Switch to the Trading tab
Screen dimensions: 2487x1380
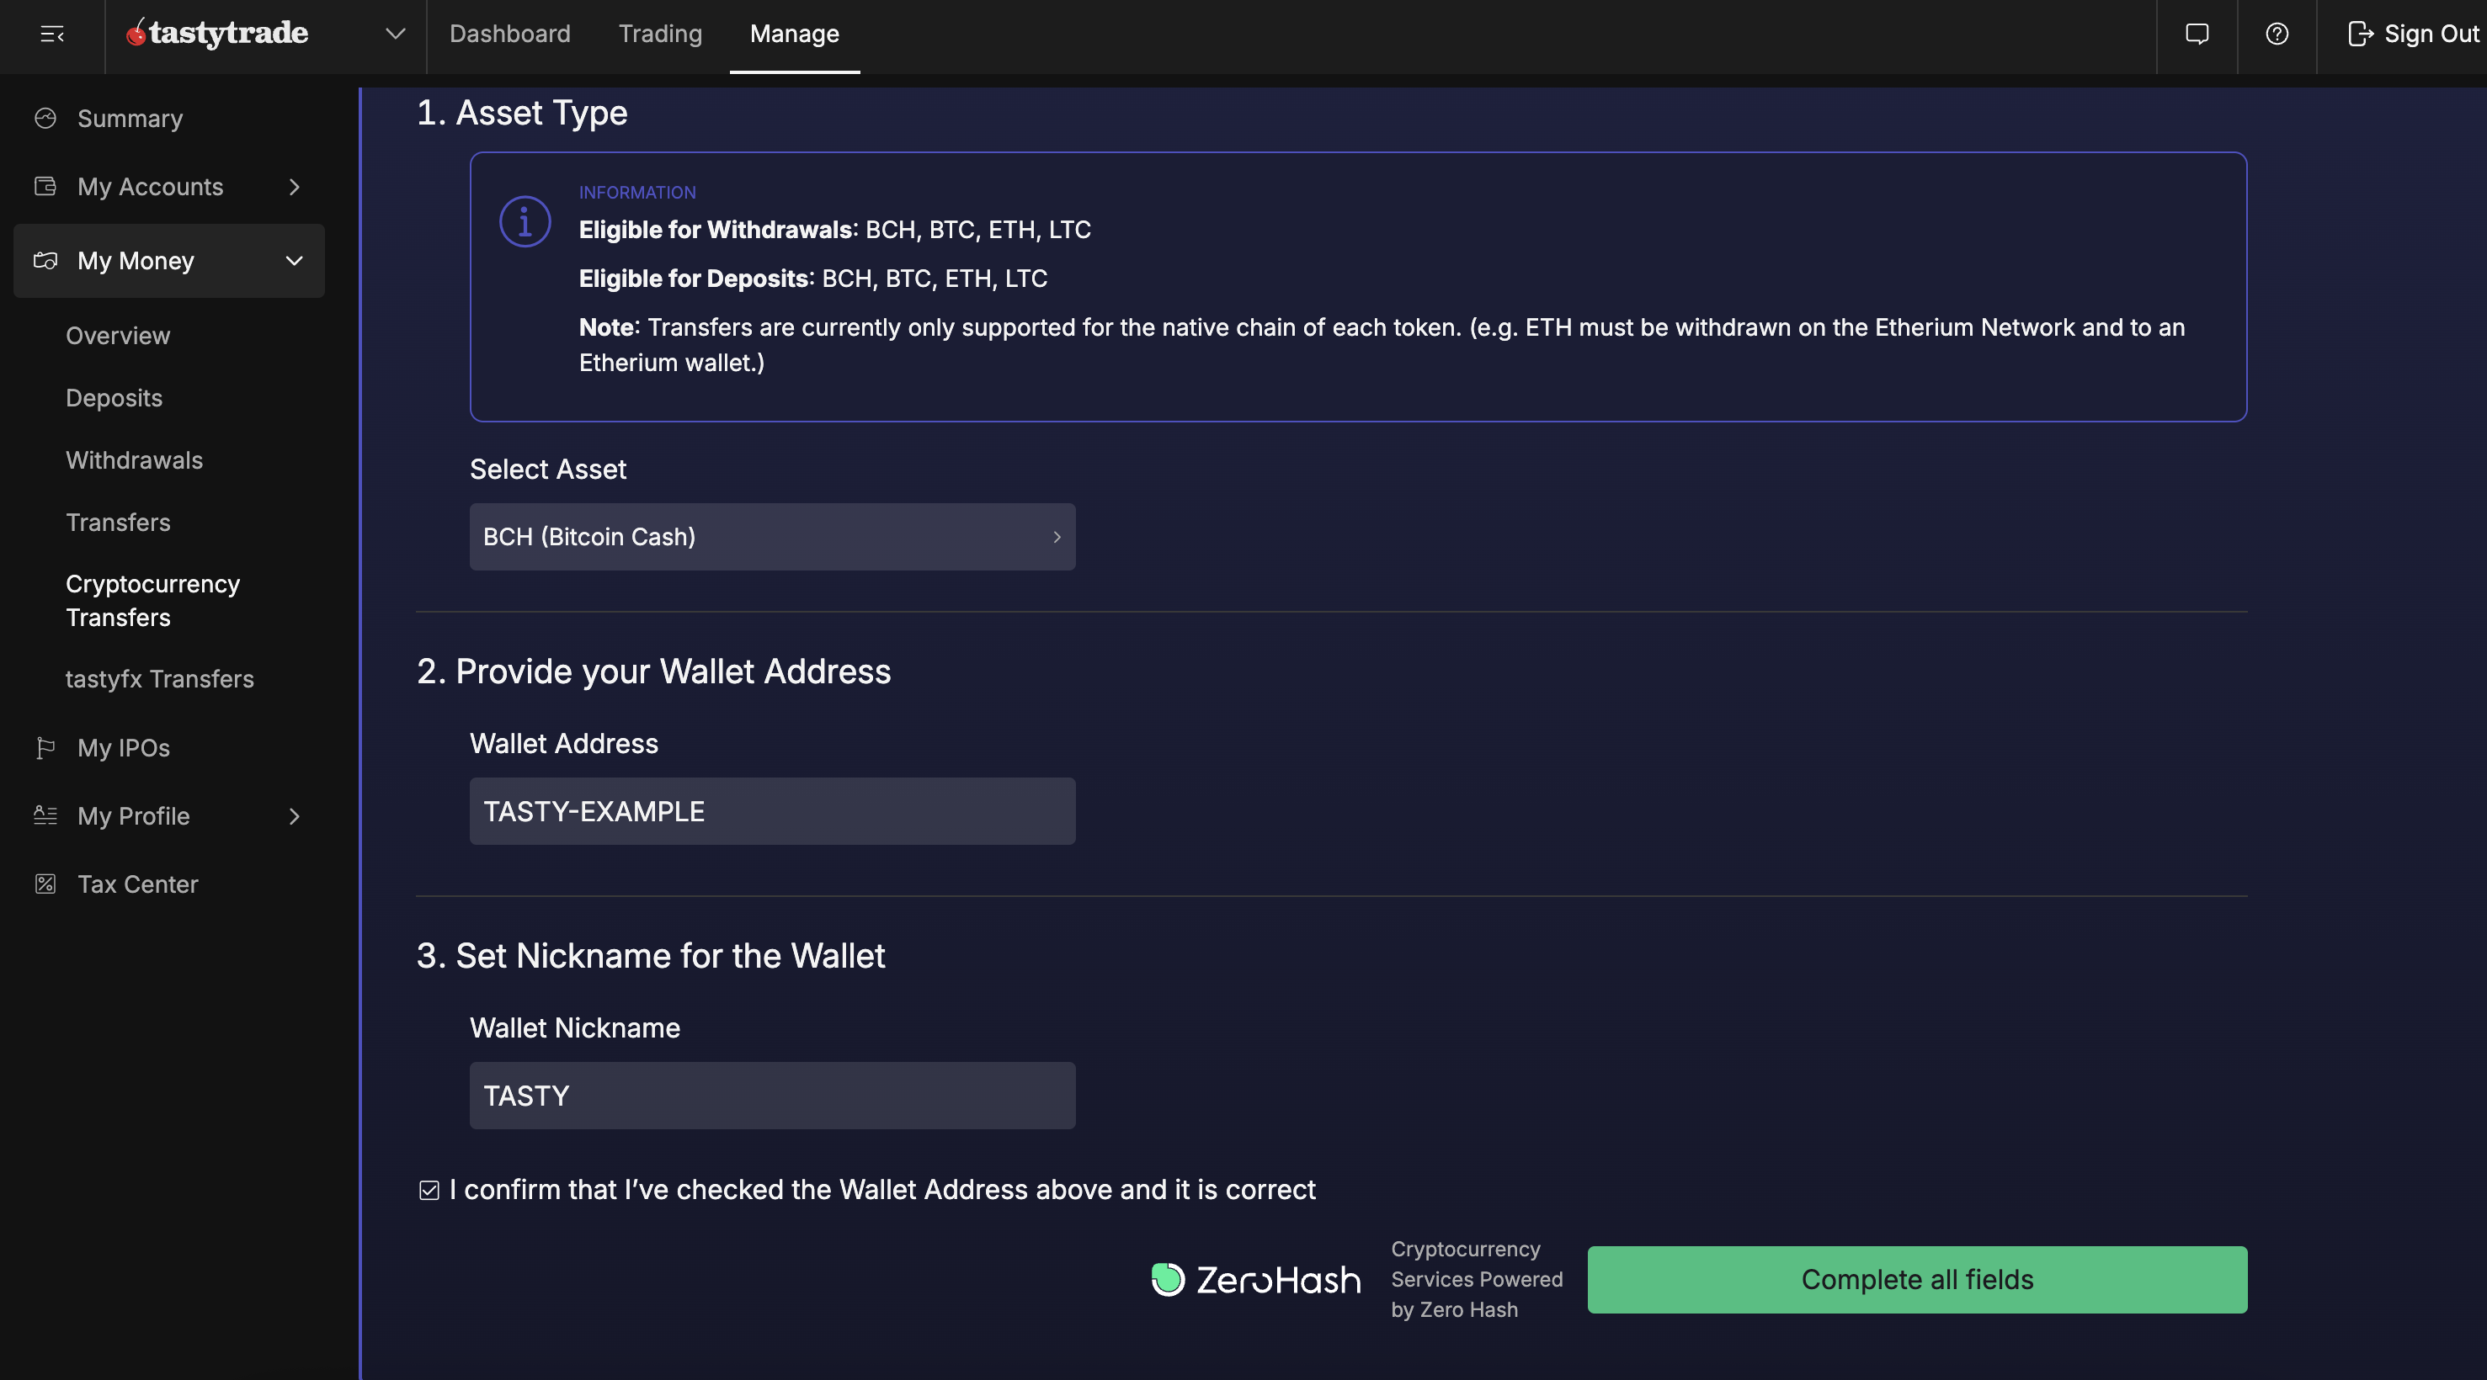click(659, 34)
